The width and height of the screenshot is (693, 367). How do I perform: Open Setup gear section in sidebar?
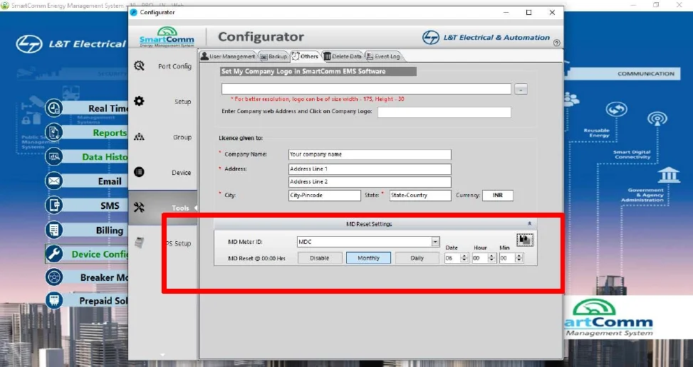[x=163, y=102]
